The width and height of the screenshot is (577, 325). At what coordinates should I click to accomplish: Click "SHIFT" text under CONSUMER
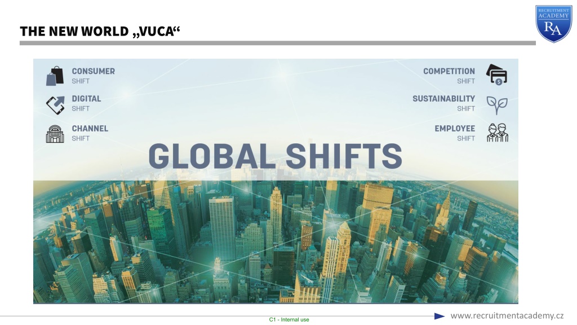click(81, 81)
